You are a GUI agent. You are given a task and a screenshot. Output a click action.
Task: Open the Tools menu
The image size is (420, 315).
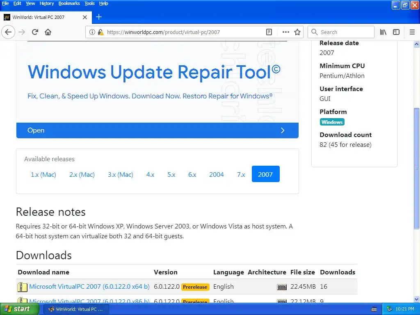89,3
